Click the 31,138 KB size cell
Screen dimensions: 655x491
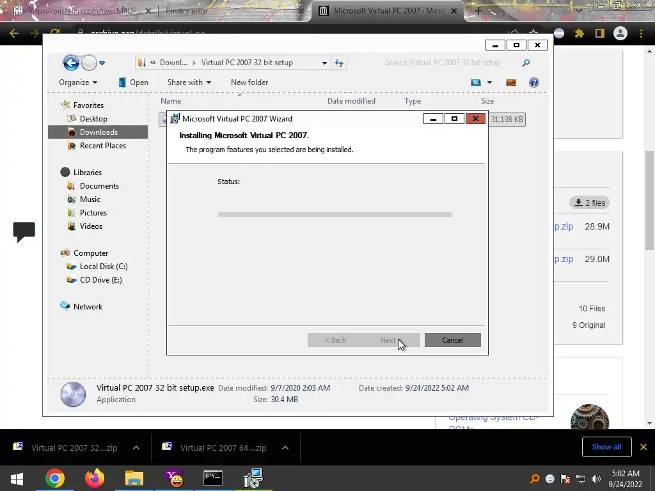[507, 120]
